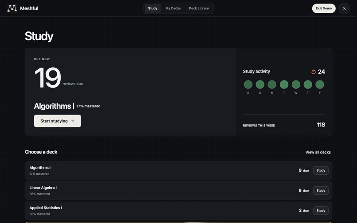The height and width of the screenshot is (223, 357).
Task: Click the REVIEWS THIS WEEK label
Action: (259, 126)
